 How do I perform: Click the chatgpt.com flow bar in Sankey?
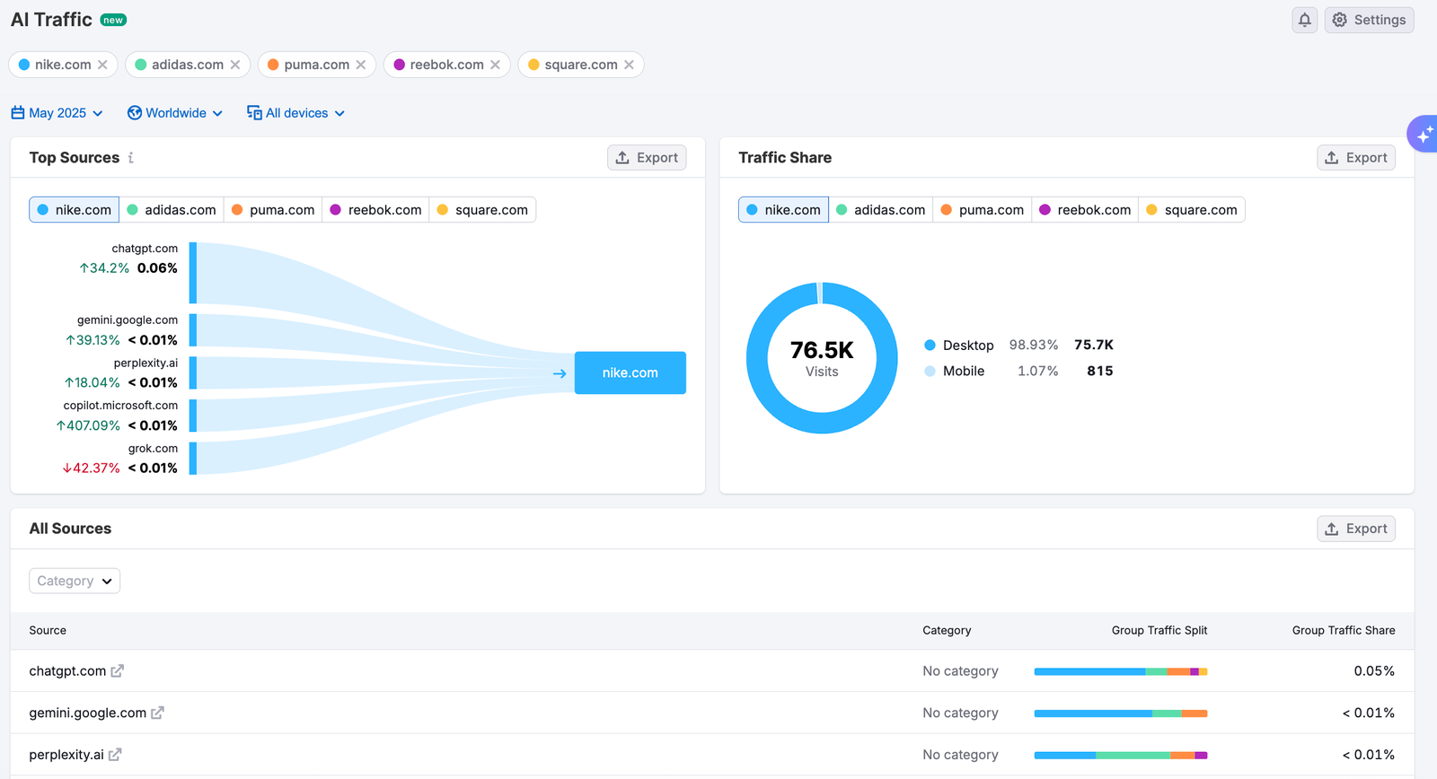[x=193, y=273]
